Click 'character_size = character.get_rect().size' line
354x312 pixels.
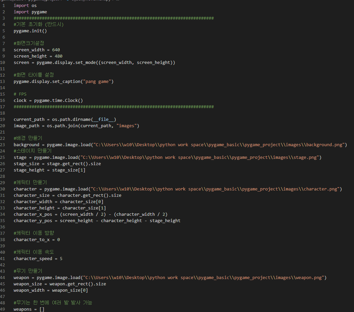click(68, 195)
